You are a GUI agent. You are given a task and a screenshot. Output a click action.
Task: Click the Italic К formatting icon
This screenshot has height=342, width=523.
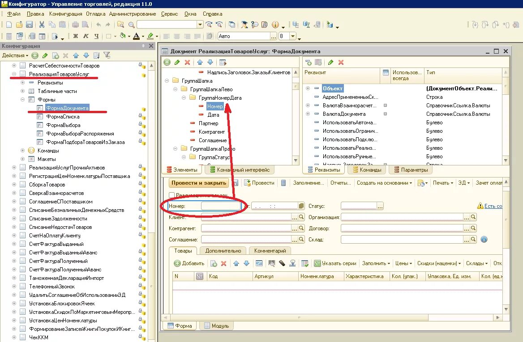86,36
